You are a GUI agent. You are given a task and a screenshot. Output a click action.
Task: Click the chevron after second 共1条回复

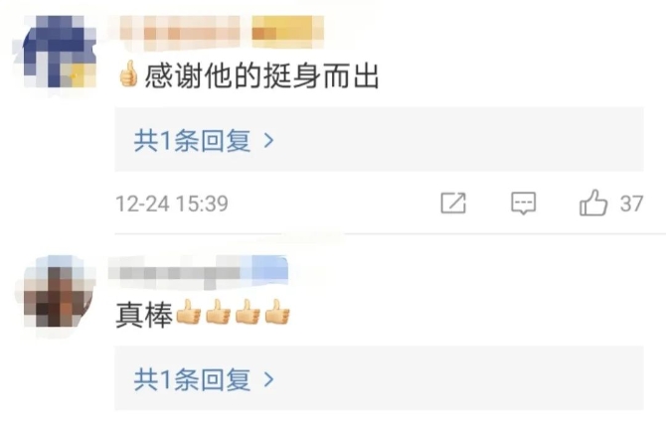coord(268,379)
